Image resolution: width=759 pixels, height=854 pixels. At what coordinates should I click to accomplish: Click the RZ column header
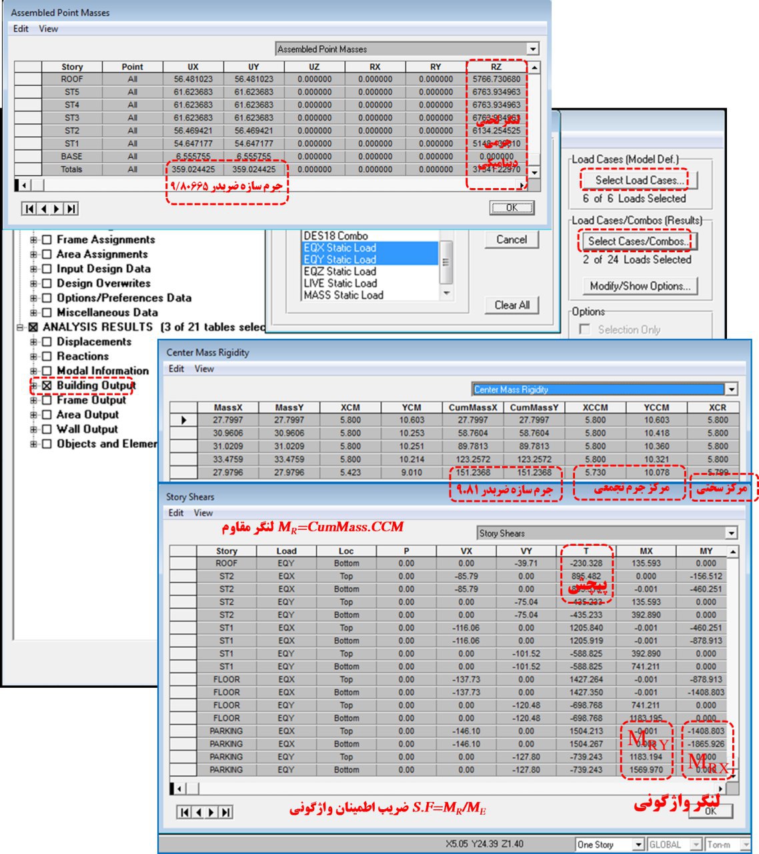click(496, 67)
